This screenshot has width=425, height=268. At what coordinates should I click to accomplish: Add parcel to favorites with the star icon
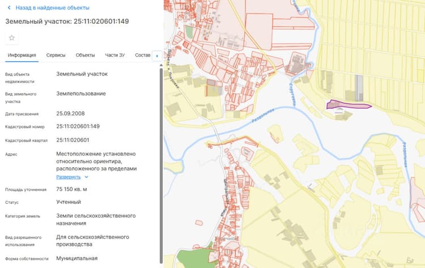12,37
